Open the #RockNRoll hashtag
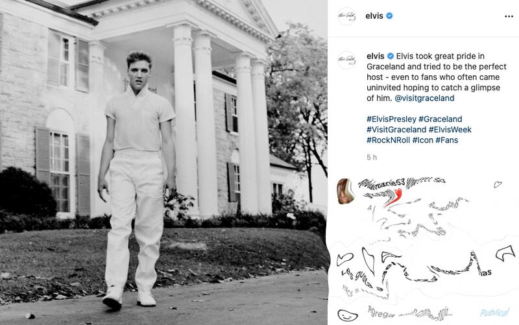 tap(388, 140)
